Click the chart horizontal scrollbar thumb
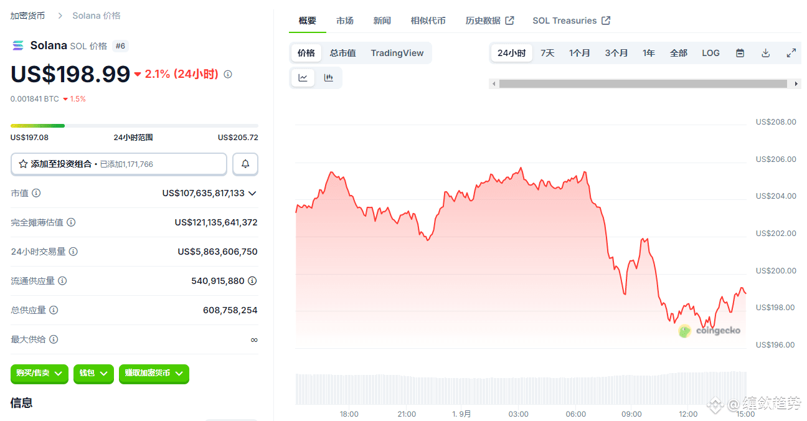The image size is (807, 421). [643, 83]
